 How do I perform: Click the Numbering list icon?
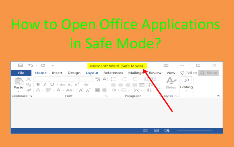[x=124, y=79]
